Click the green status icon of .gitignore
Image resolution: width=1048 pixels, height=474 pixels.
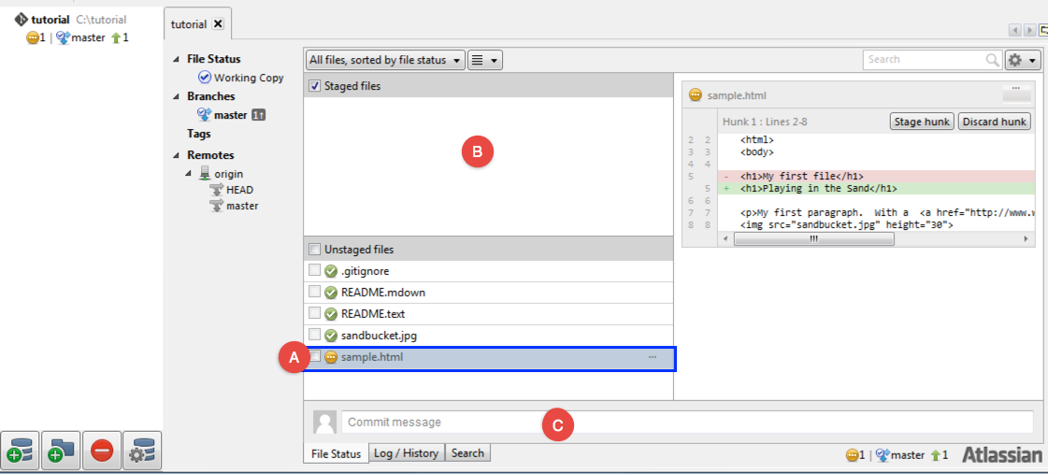[331, 271]
